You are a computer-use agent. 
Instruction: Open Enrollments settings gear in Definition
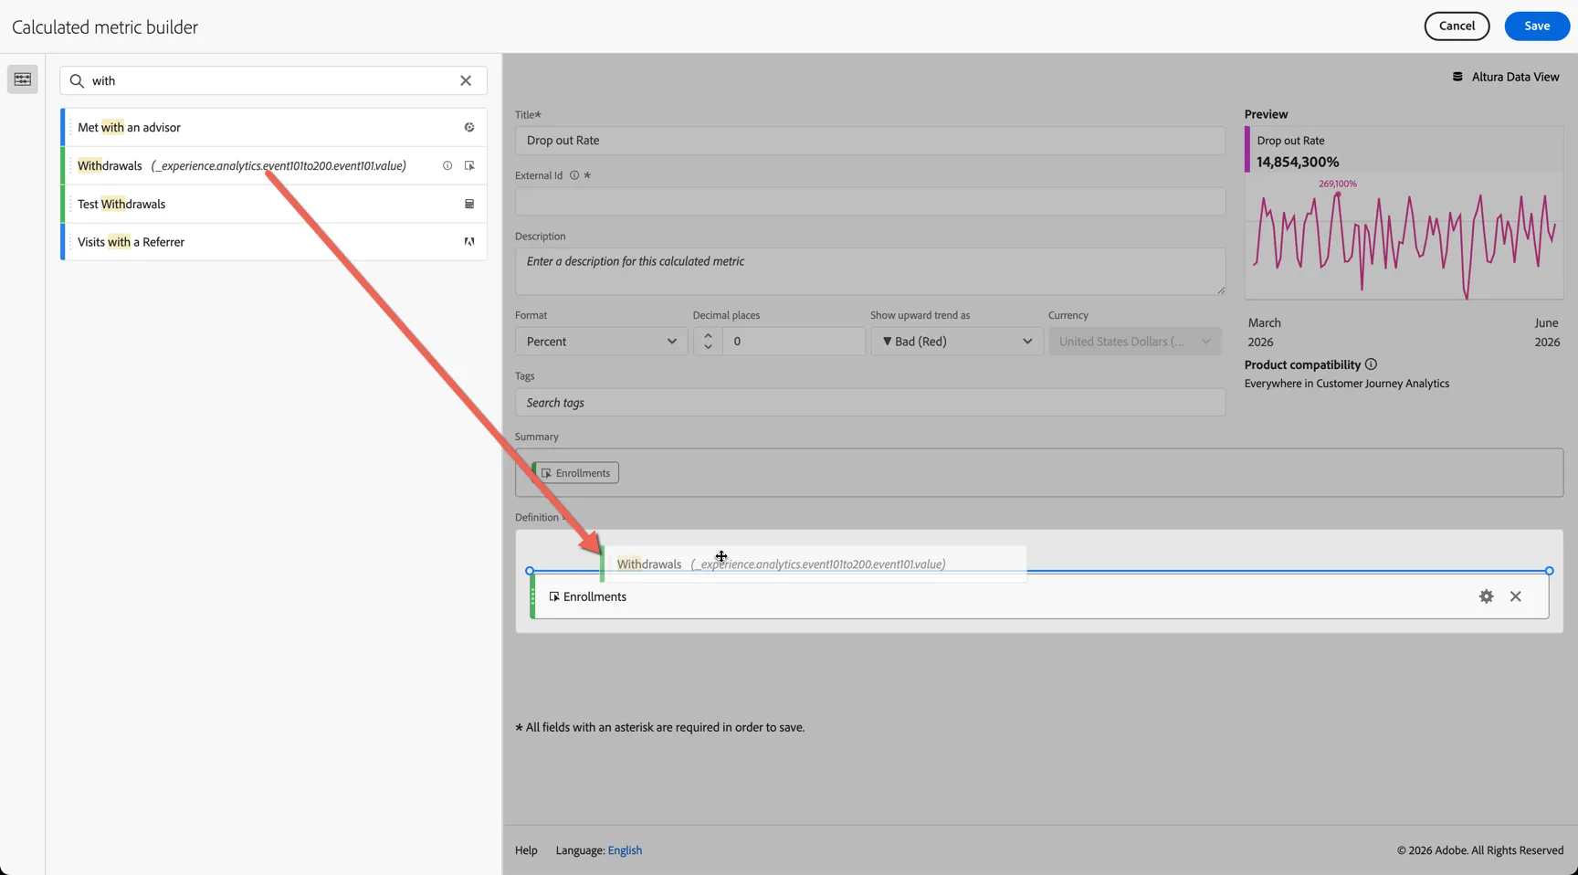1487,596
